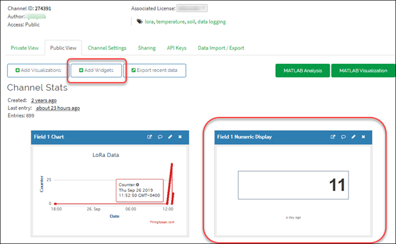Click the red data spike in chart
The height and width of the screenshot is (244, 396).
pos(171,183)
